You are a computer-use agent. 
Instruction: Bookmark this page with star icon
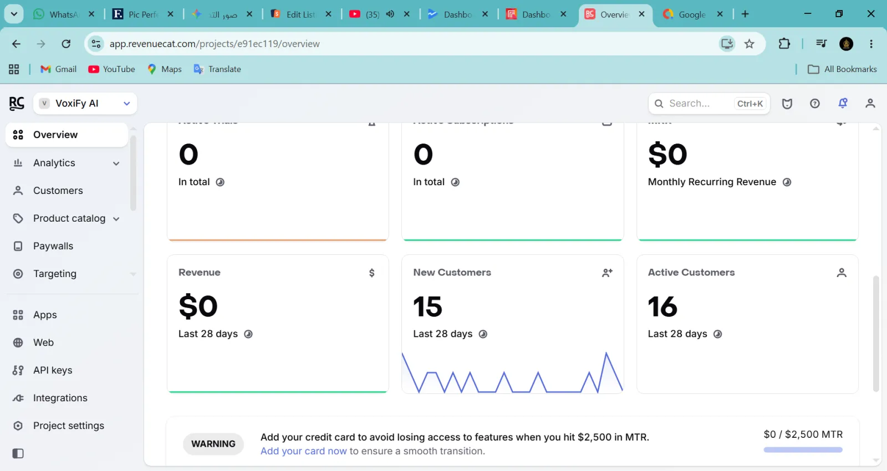tap(750, 44)
